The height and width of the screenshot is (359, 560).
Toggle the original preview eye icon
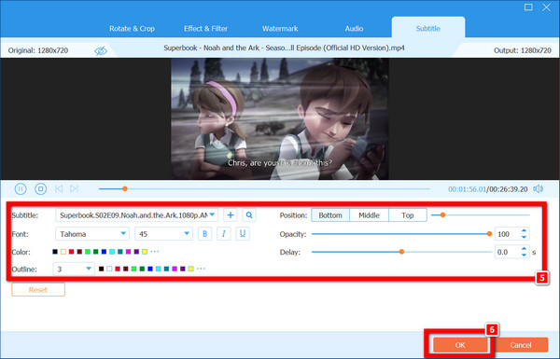click(101, 50)
